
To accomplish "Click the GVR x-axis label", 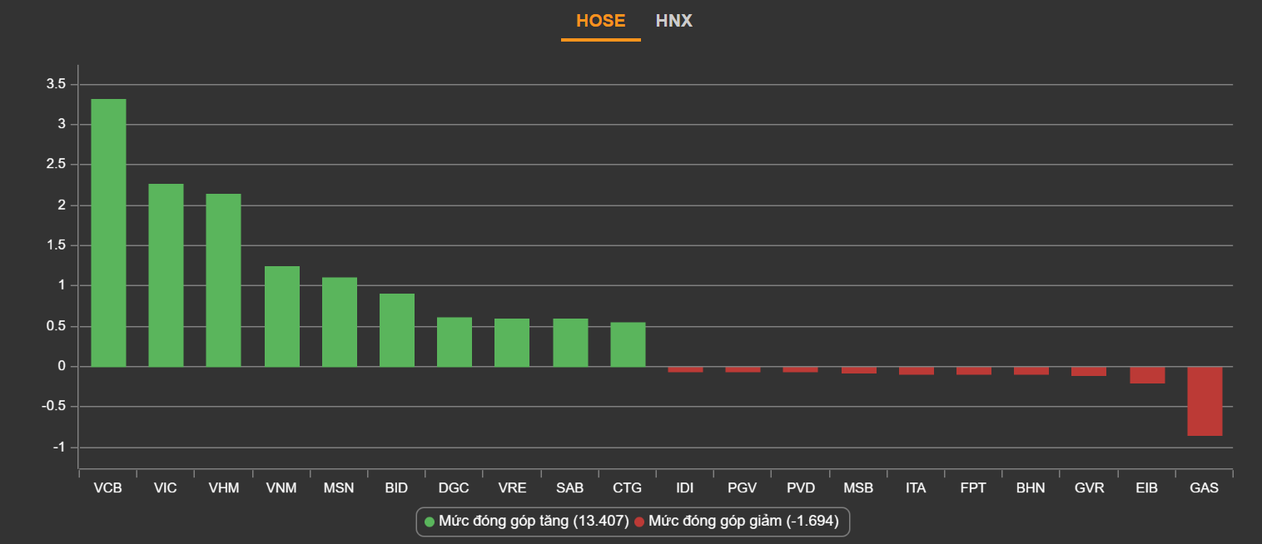I will [x=1089, y=488].
